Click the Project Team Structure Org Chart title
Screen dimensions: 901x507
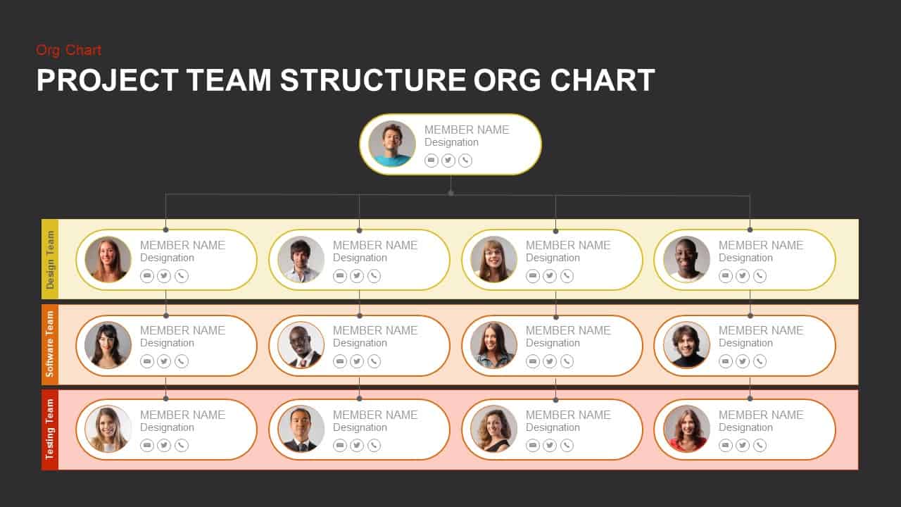[346, 80]
